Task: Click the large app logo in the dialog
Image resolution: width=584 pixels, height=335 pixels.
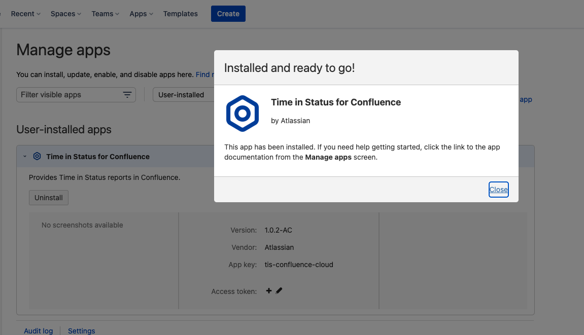Action: click(242, 114)
